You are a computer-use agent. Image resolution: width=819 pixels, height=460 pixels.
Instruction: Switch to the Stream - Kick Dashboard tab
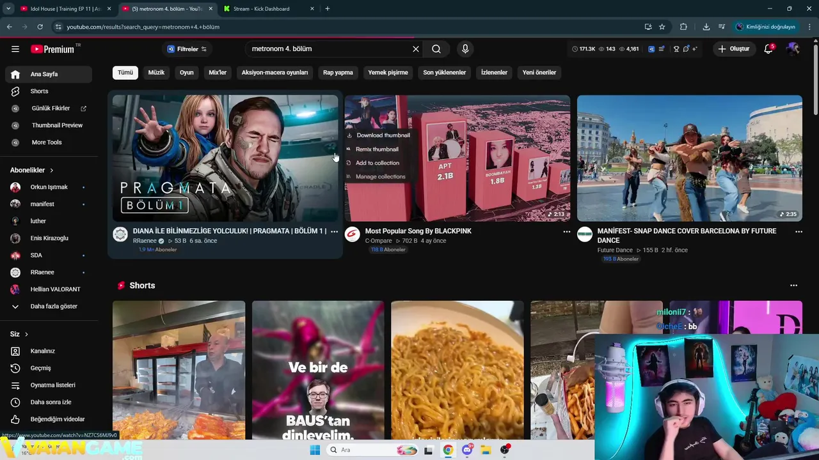[x=270, y=9]
